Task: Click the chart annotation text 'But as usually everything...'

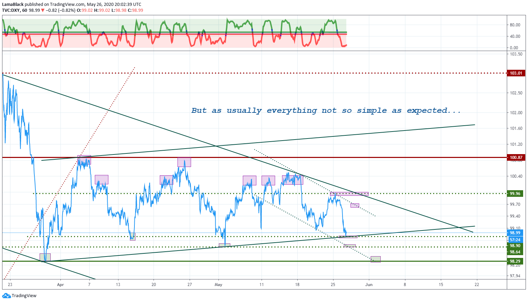Action: point(326,111)
